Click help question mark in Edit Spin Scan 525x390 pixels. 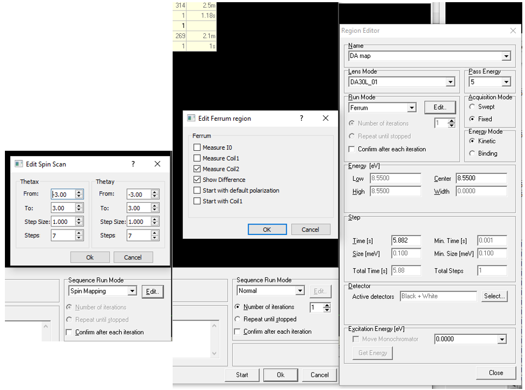(133, 164)
